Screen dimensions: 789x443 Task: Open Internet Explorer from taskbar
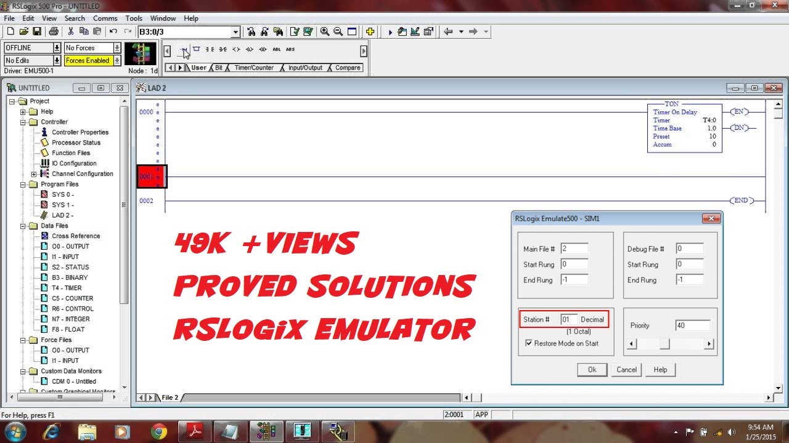tap(51, 431)
